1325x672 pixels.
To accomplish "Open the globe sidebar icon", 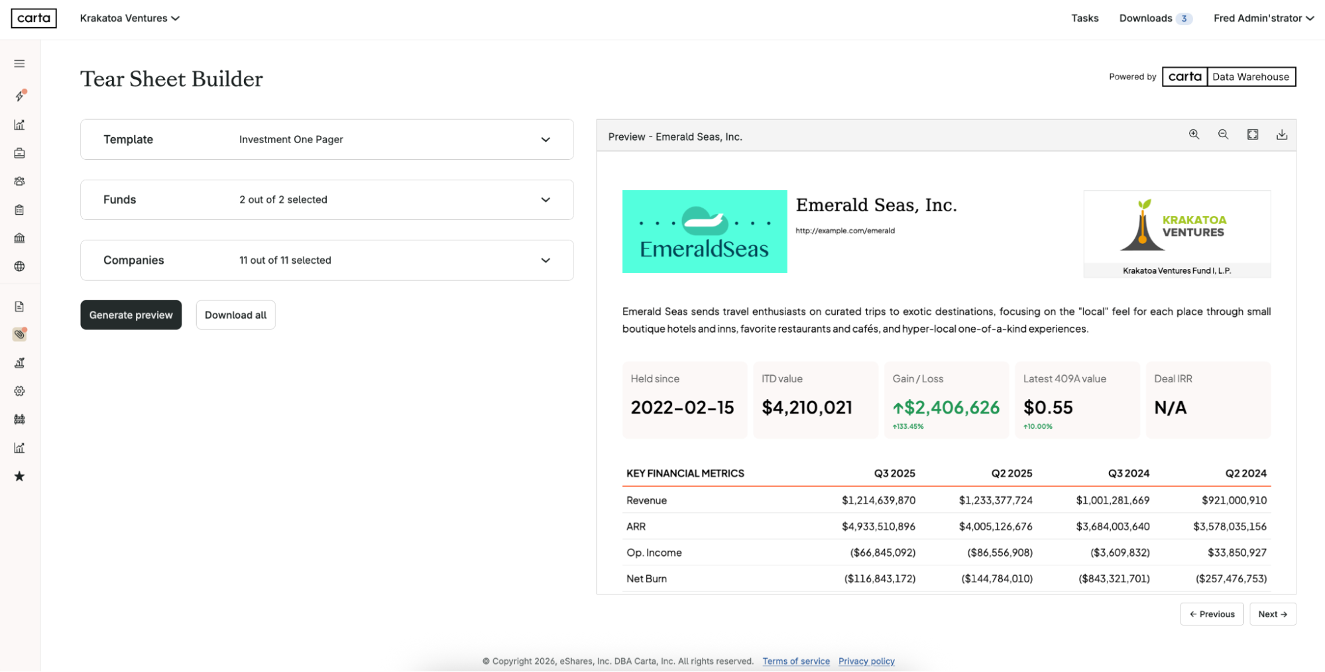I will 20,266.
